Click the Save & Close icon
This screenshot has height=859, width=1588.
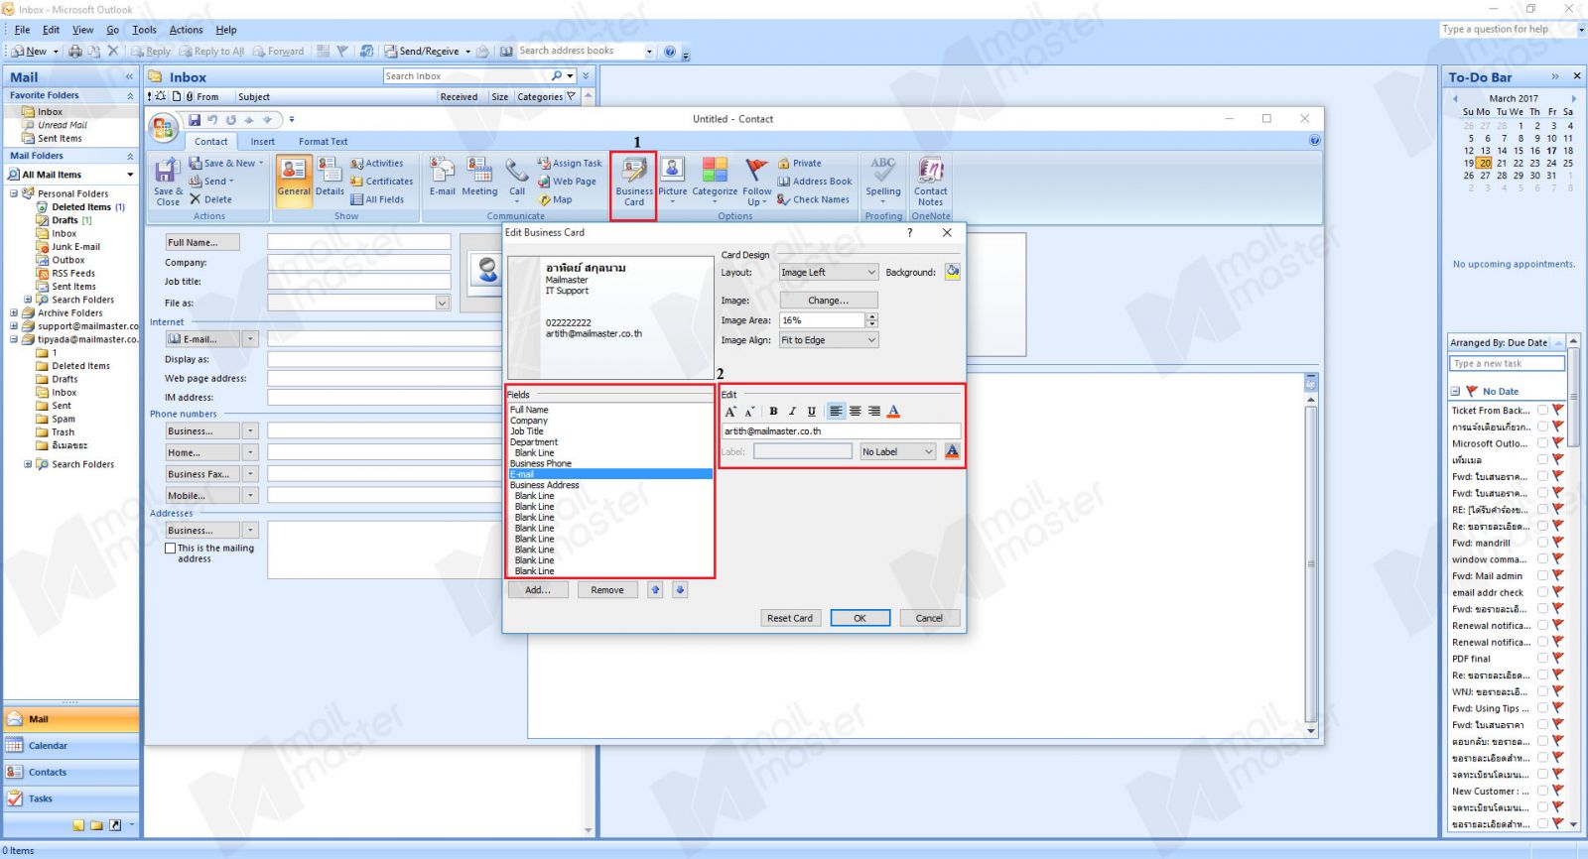168,171
